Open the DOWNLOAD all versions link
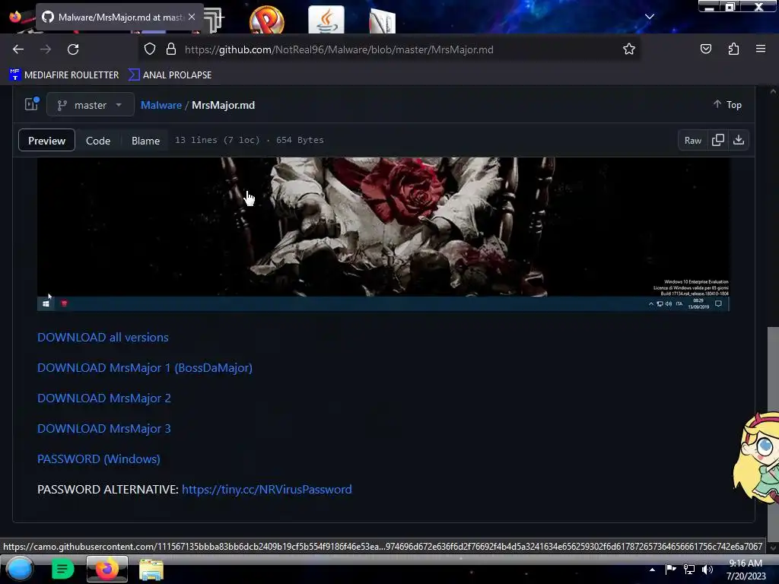779x584 pixels. (103, 337)
